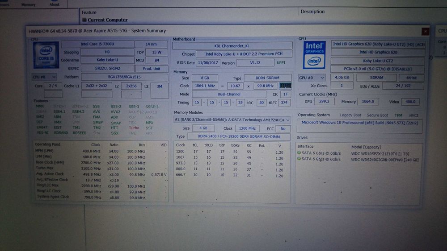This screenshot has width=447, height=251.
Task: Open the GPU #0 selector dropdown
Action: click(x=312, y=78)
